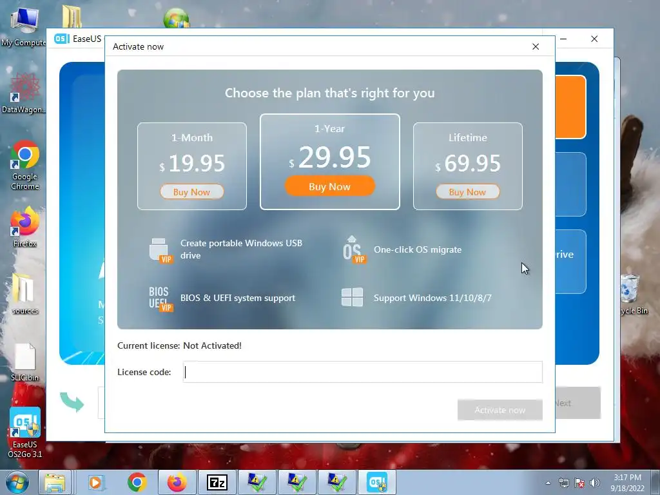The image size is (660, 495).
Task: Open the volume control in tray
Action: (x=595, y=483)
